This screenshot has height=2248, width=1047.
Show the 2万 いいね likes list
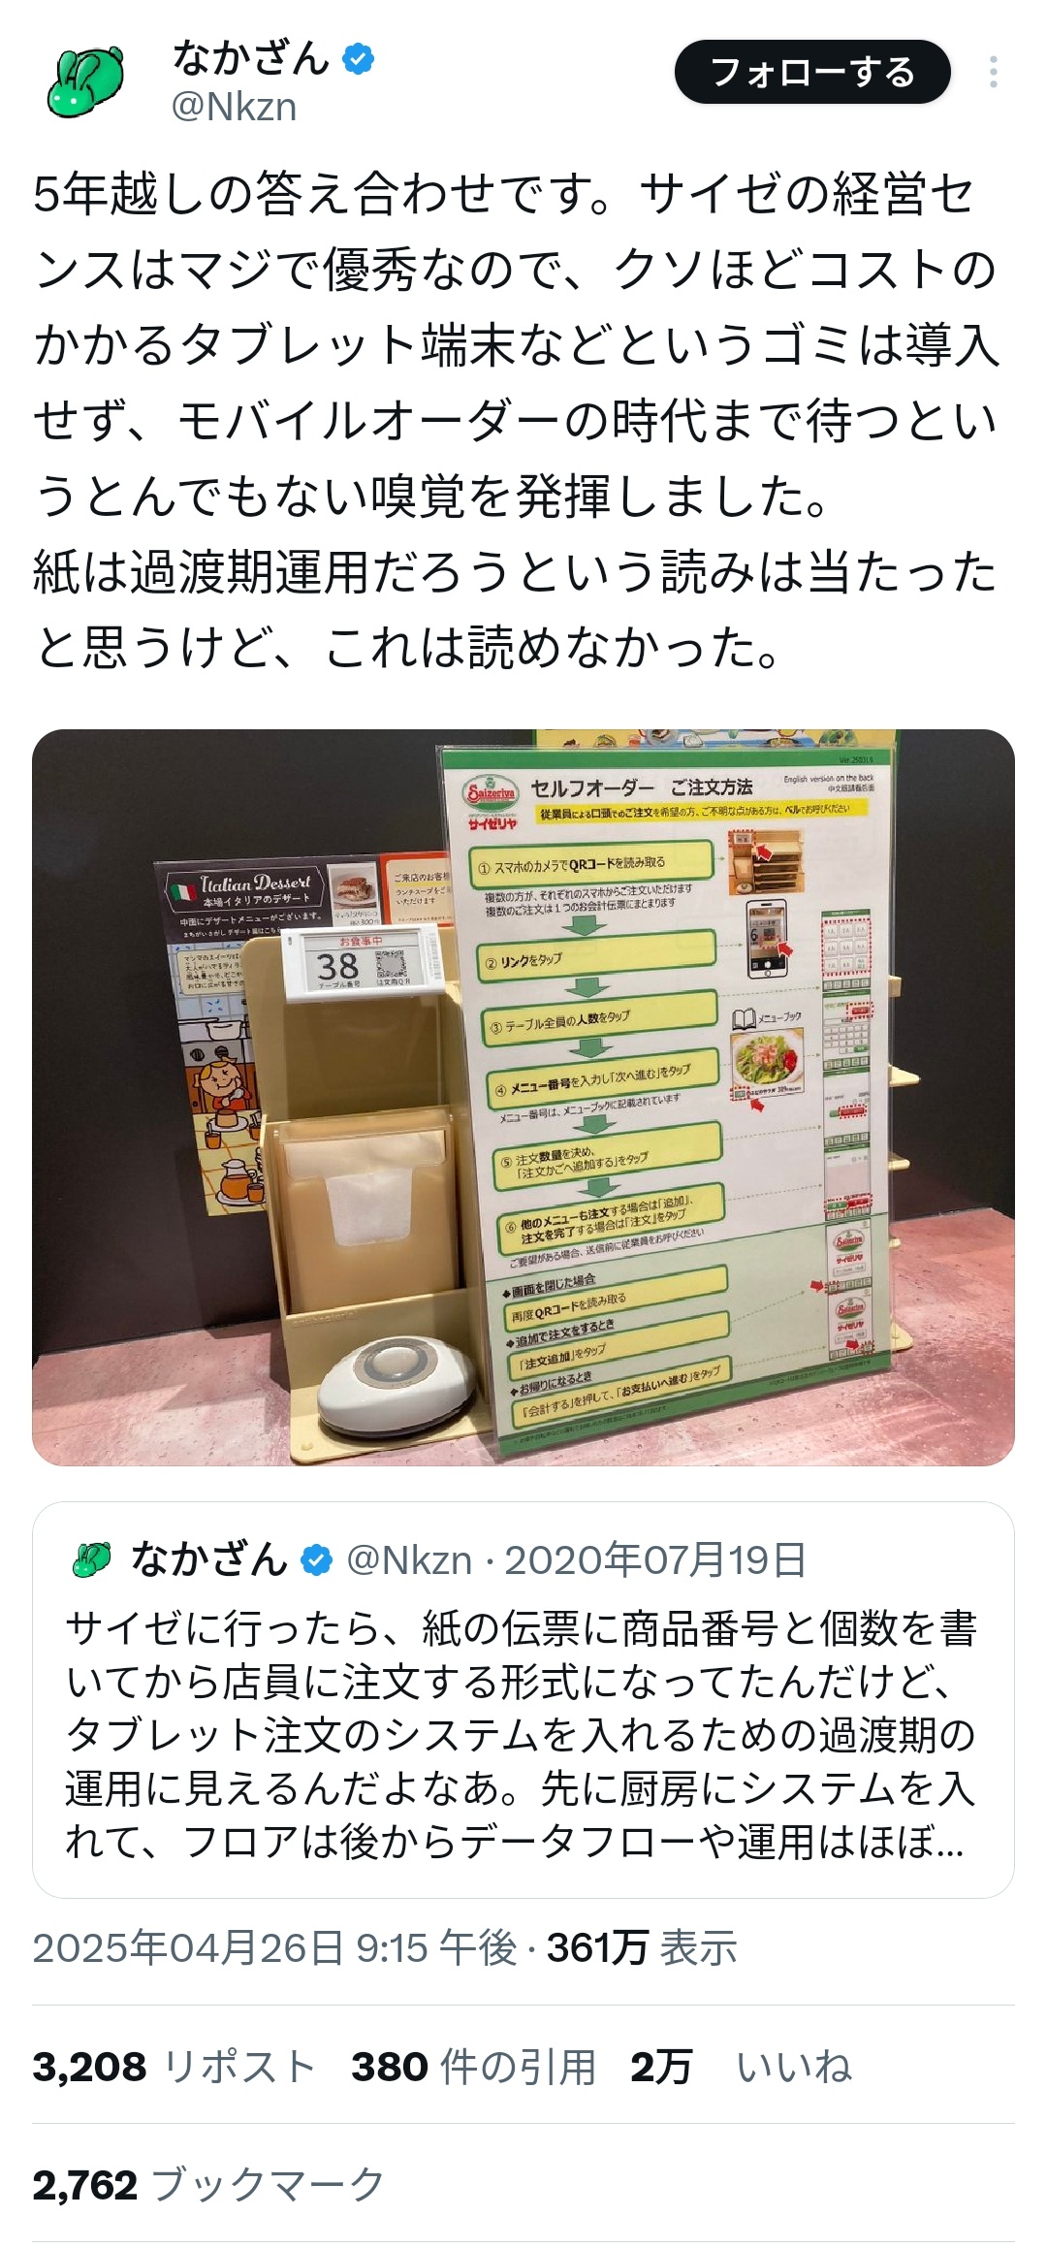tap(742, 2067)
